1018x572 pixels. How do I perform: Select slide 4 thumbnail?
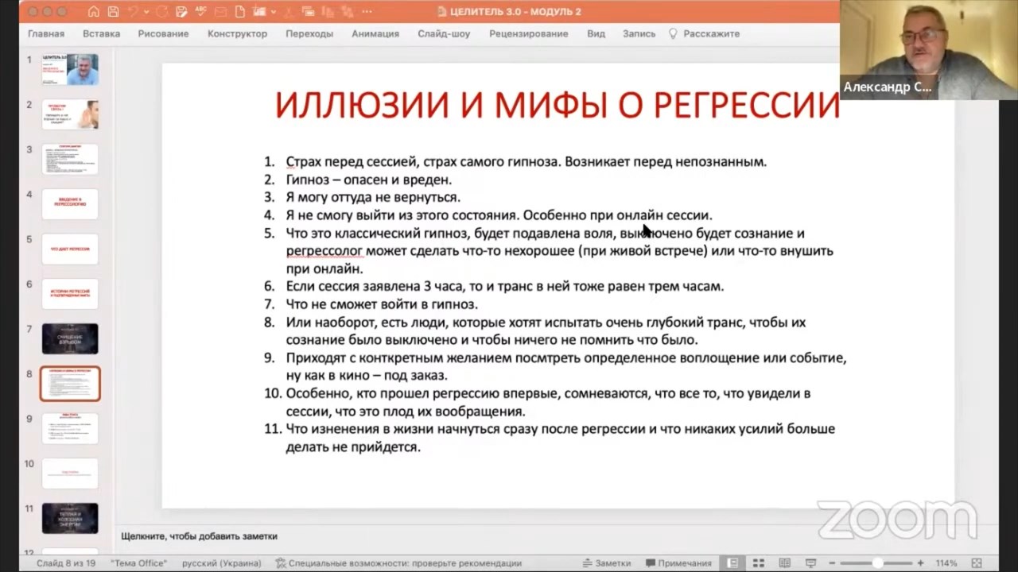pyautogui.click(x=70, y=204)
